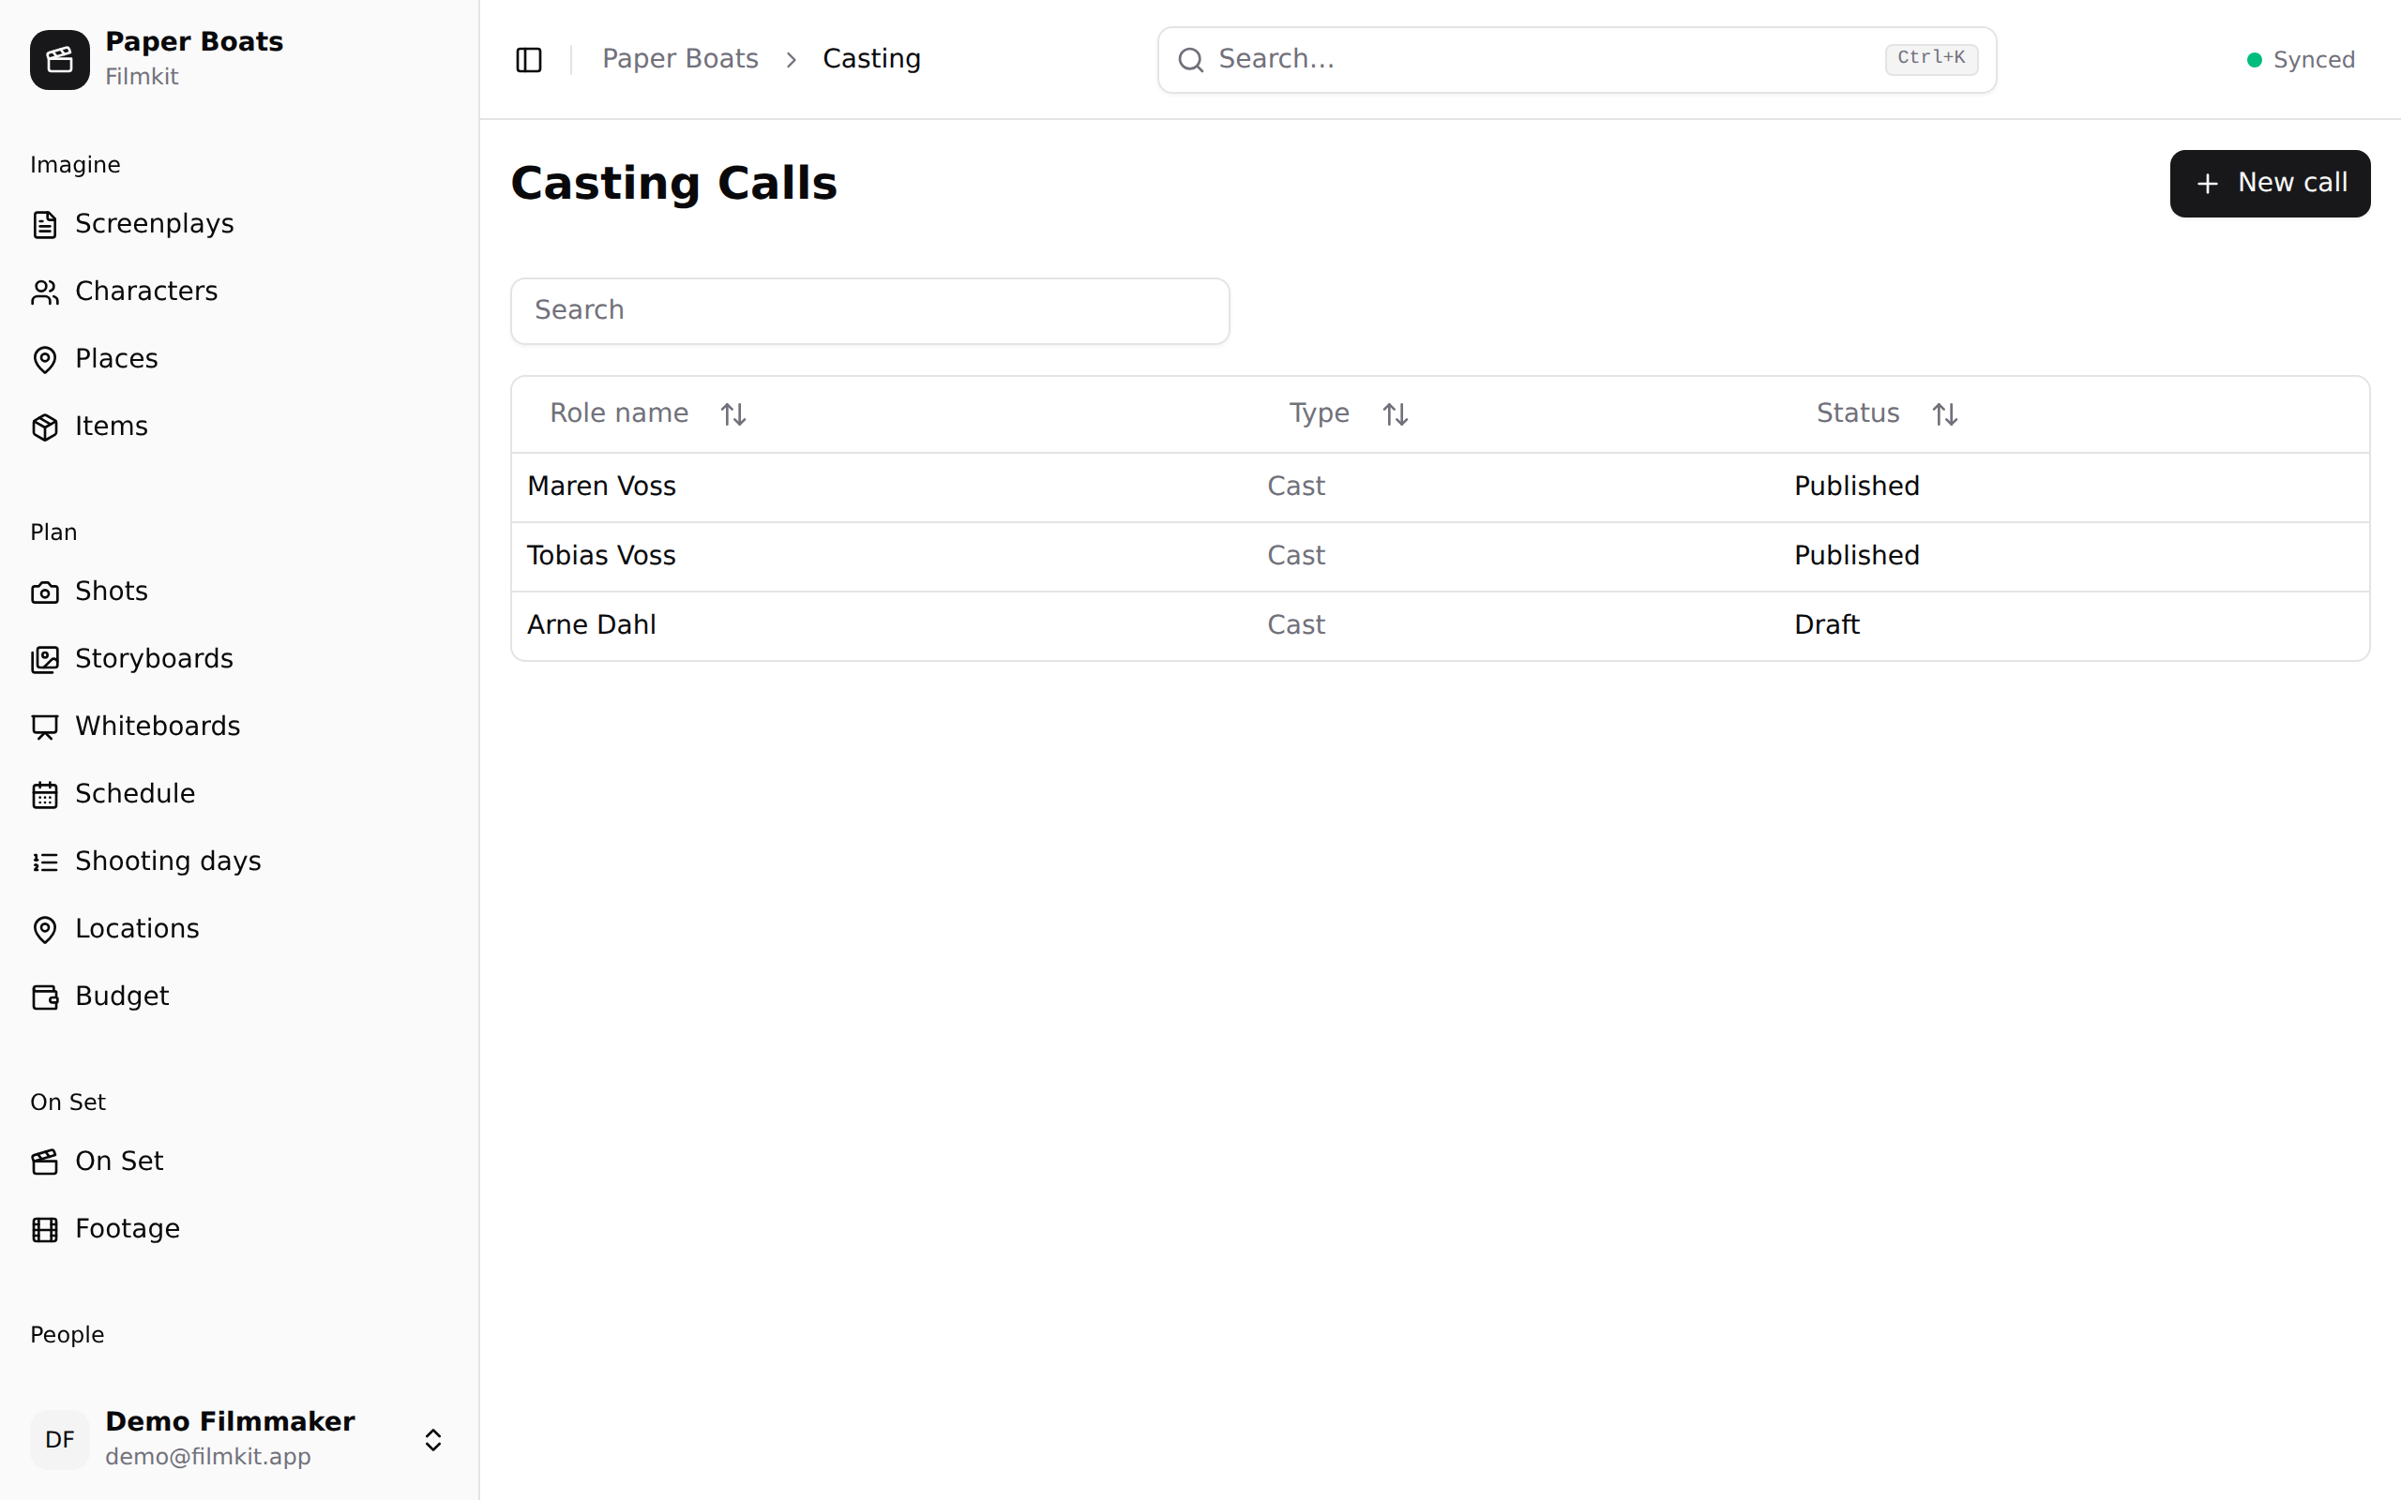2401x1500 pixels.
Task: Click the DF user avatar
Action: [x=59, y=1439]
